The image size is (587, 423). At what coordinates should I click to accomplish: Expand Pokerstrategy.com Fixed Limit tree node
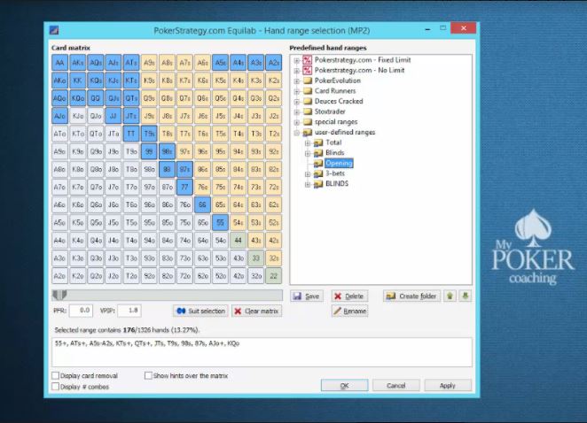296,60
